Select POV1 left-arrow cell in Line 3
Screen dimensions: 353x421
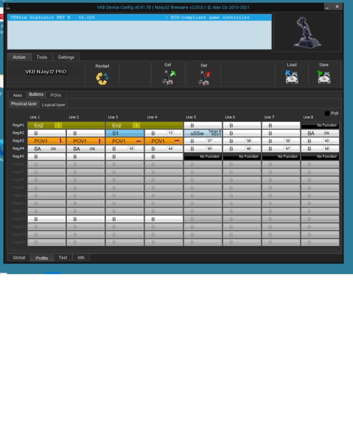[x=125, y=141]
